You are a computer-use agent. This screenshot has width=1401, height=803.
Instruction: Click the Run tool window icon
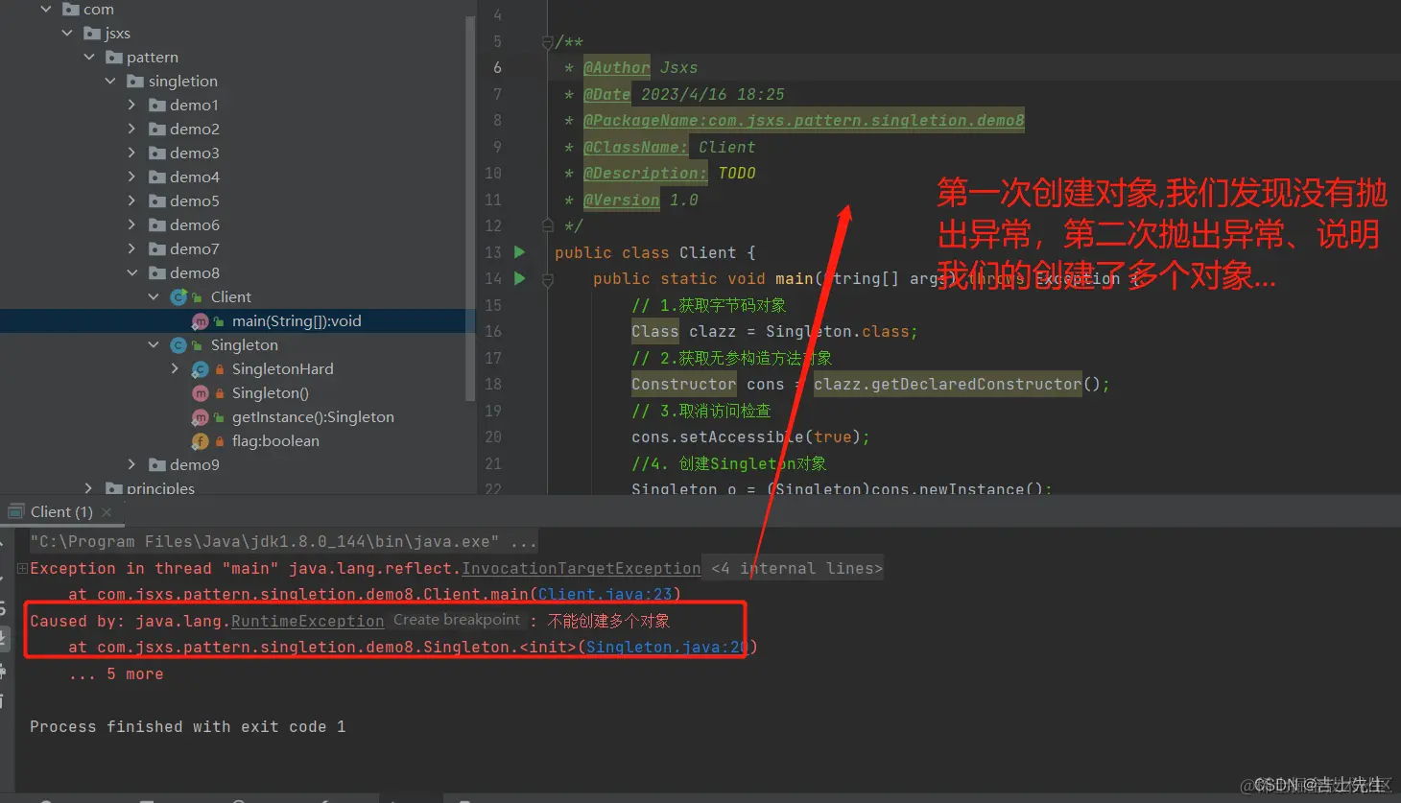point(15,511)
